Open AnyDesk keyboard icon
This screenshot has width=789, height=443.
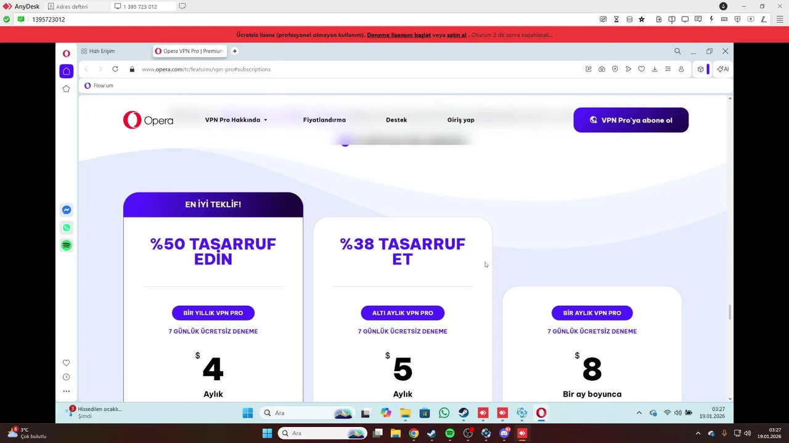coord(724,19)
